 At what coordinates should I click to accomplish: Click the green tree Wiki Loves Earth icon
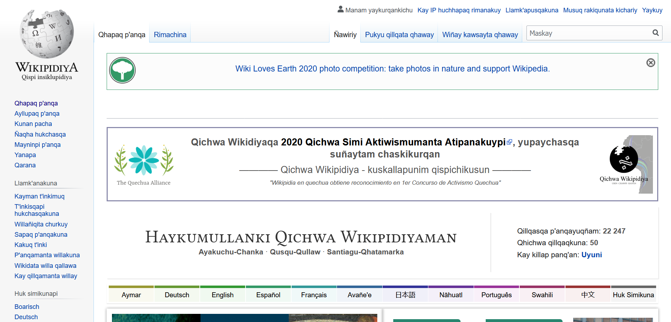pos(123,70)
